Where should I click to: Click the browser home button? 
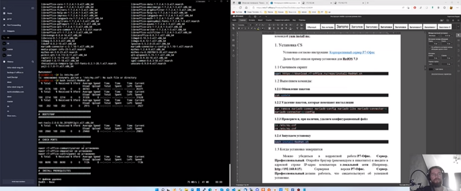coord(247,8)
